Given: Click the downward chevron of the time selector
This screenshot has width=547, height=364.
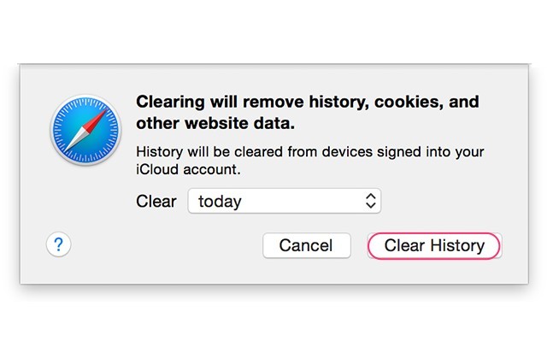Looking at the screenshot, I should pyautogui.click(x=370, y=205).
